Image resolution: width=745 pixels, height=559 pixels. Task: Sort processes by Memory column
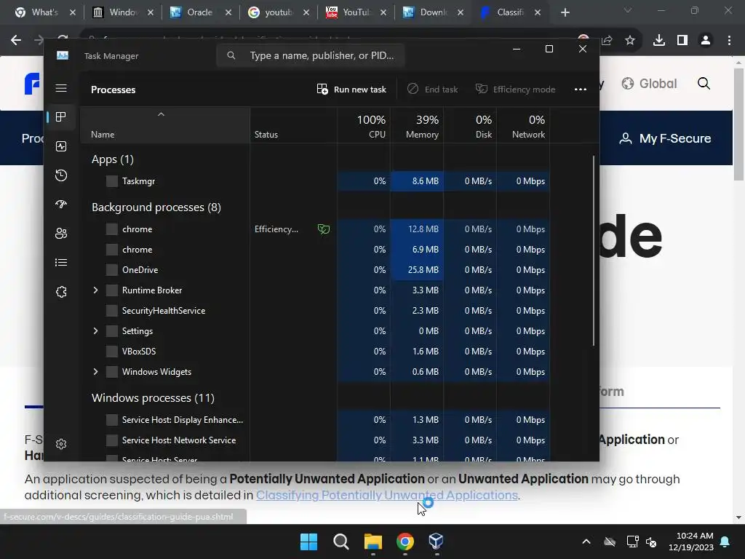pos(417,126)
